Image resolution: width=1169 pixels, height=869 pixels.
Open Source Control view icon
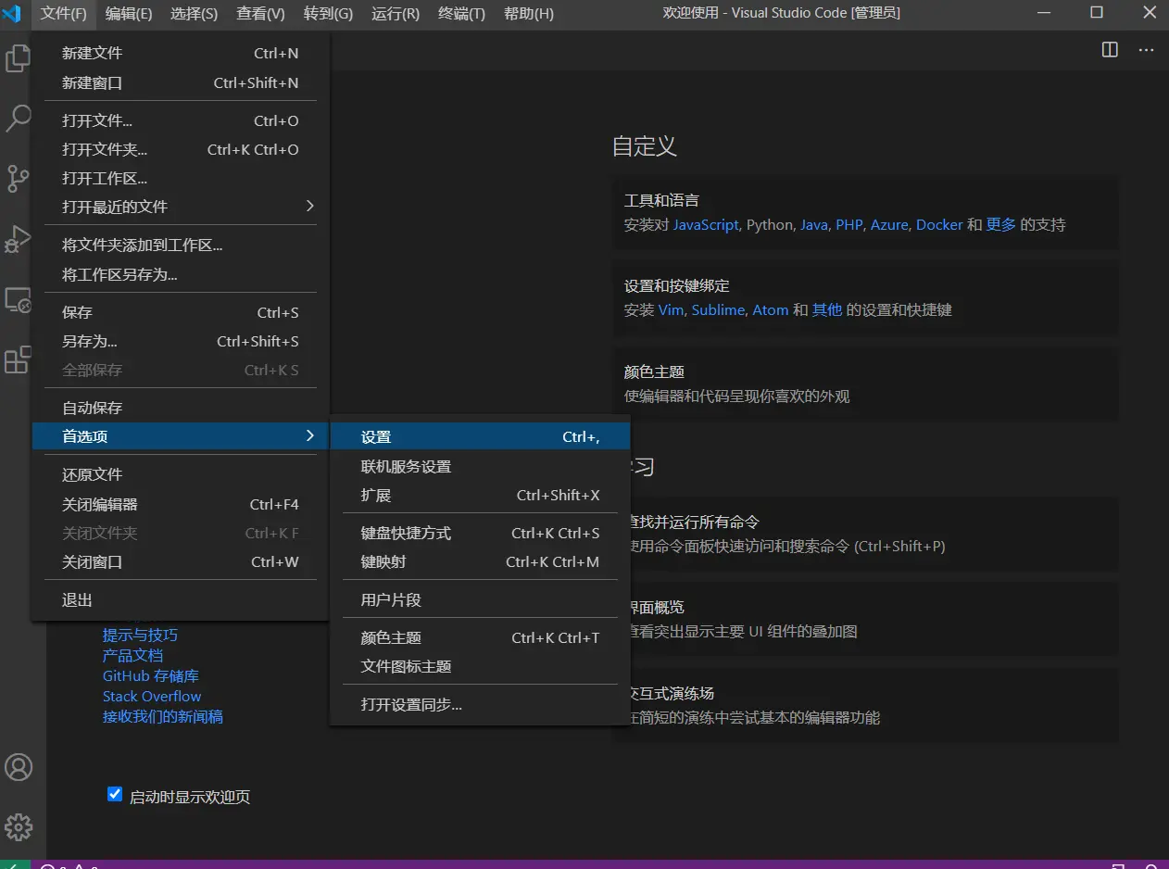point(18,178)
